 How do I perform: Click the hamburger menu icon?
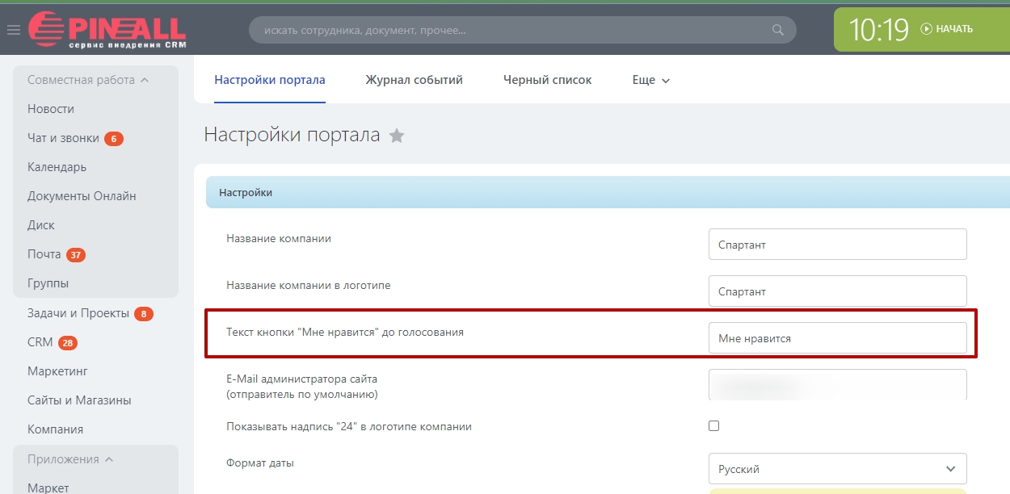pyautogui.click(x=14, y=30)
